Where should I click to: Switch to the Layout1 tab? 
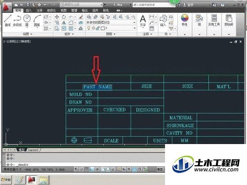[x=34, y=150]
